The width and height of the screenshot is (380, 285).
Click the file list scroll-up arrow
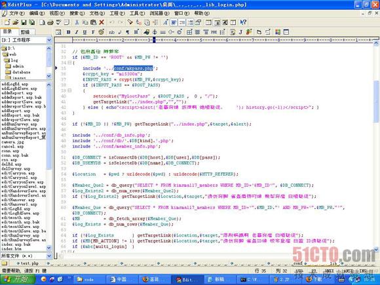coord(49,85)
